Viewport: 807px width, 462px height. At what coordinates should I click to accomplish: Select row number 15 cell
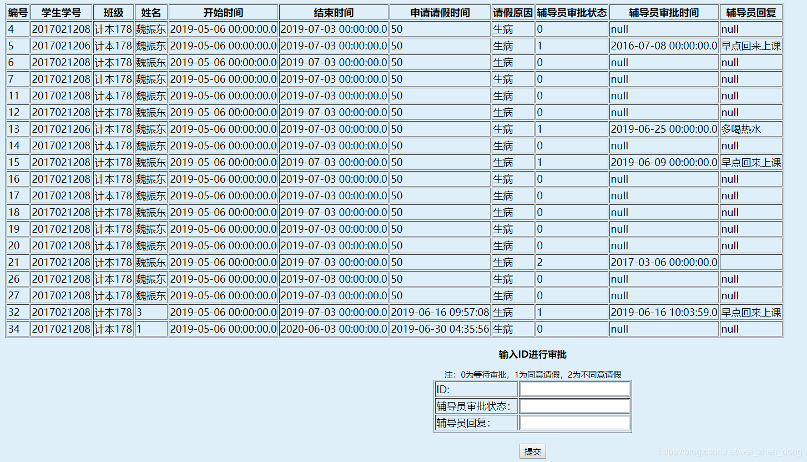(18, 162)
